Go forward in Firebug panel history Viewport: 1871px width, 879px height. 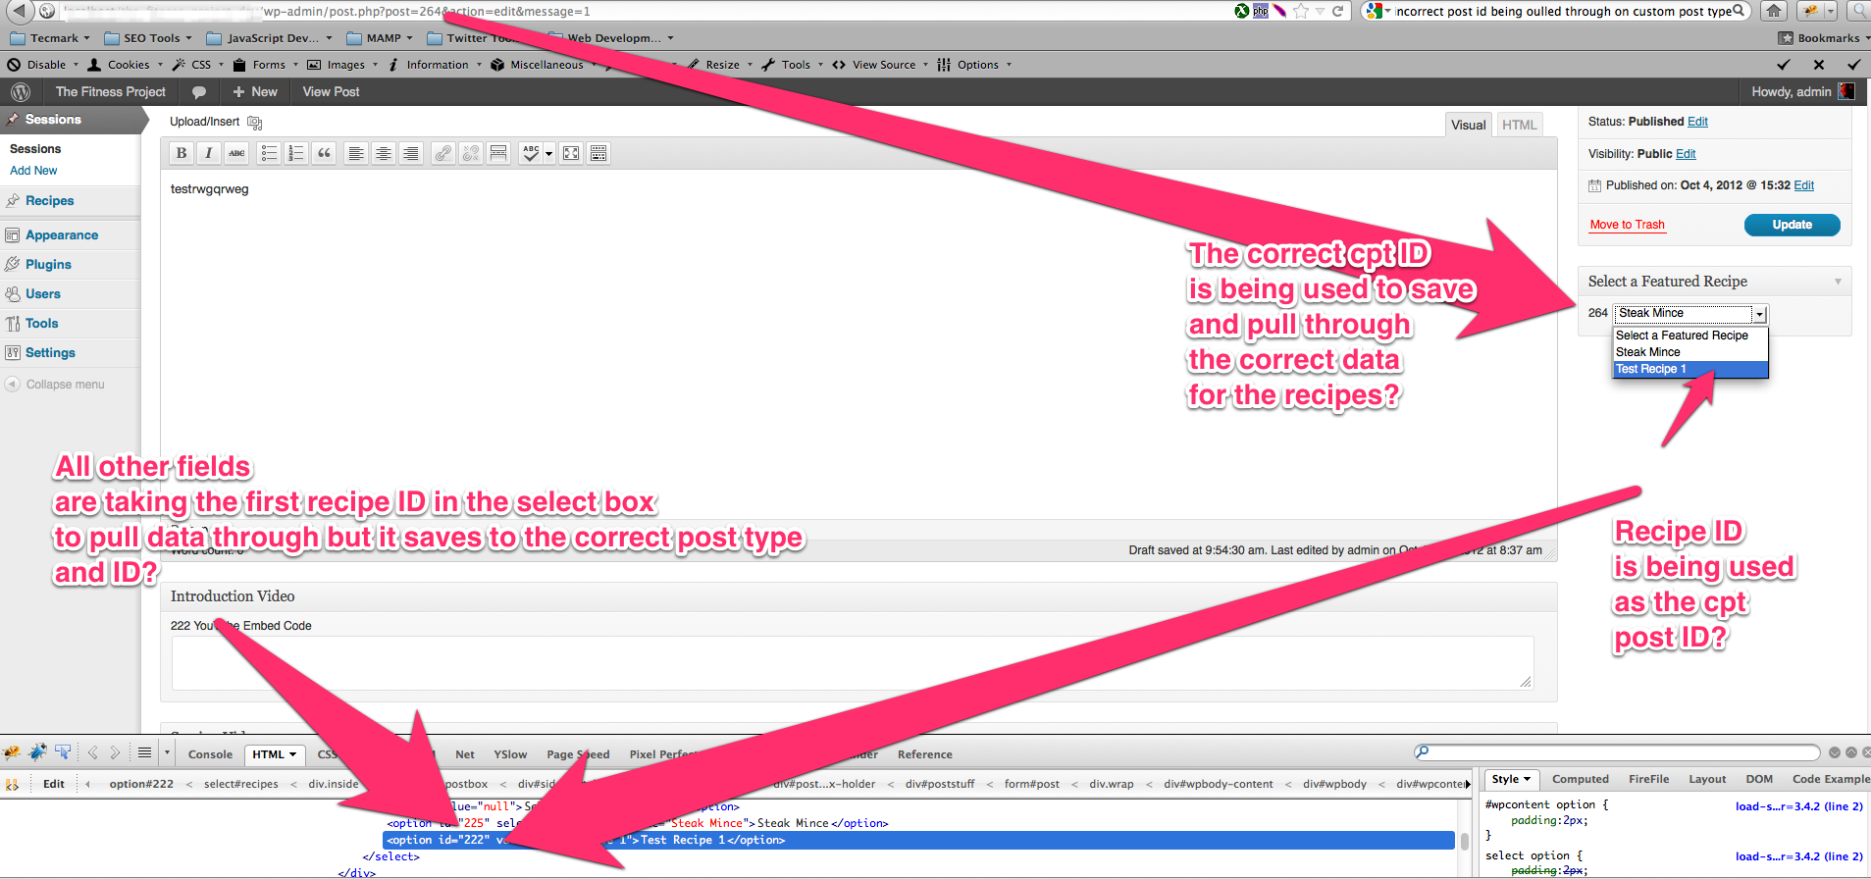click(x=115, y=752)
